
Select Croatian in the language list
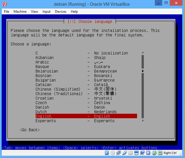point(86,98)
